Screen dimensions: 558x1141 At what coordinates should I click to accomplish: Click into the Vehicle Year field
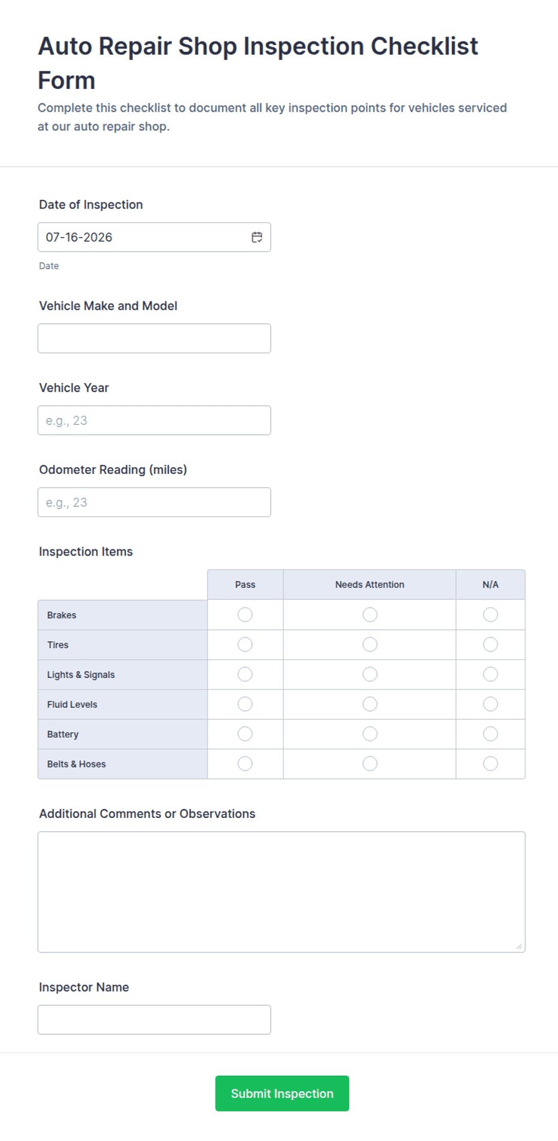(154, 420)
